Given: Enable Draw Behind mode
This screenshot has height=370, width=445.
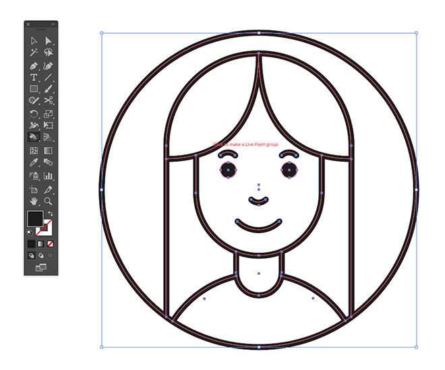Looking at the screenshot, I should tap(41, 255).
